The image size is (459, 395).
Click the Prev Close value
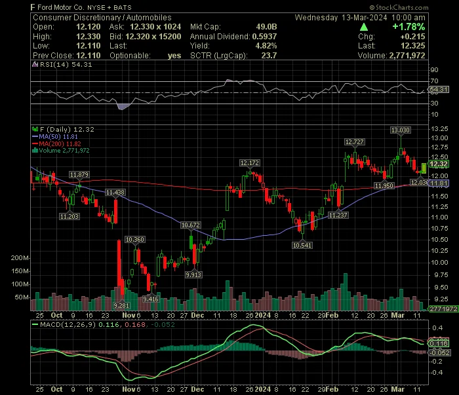[x=89, y=56]
